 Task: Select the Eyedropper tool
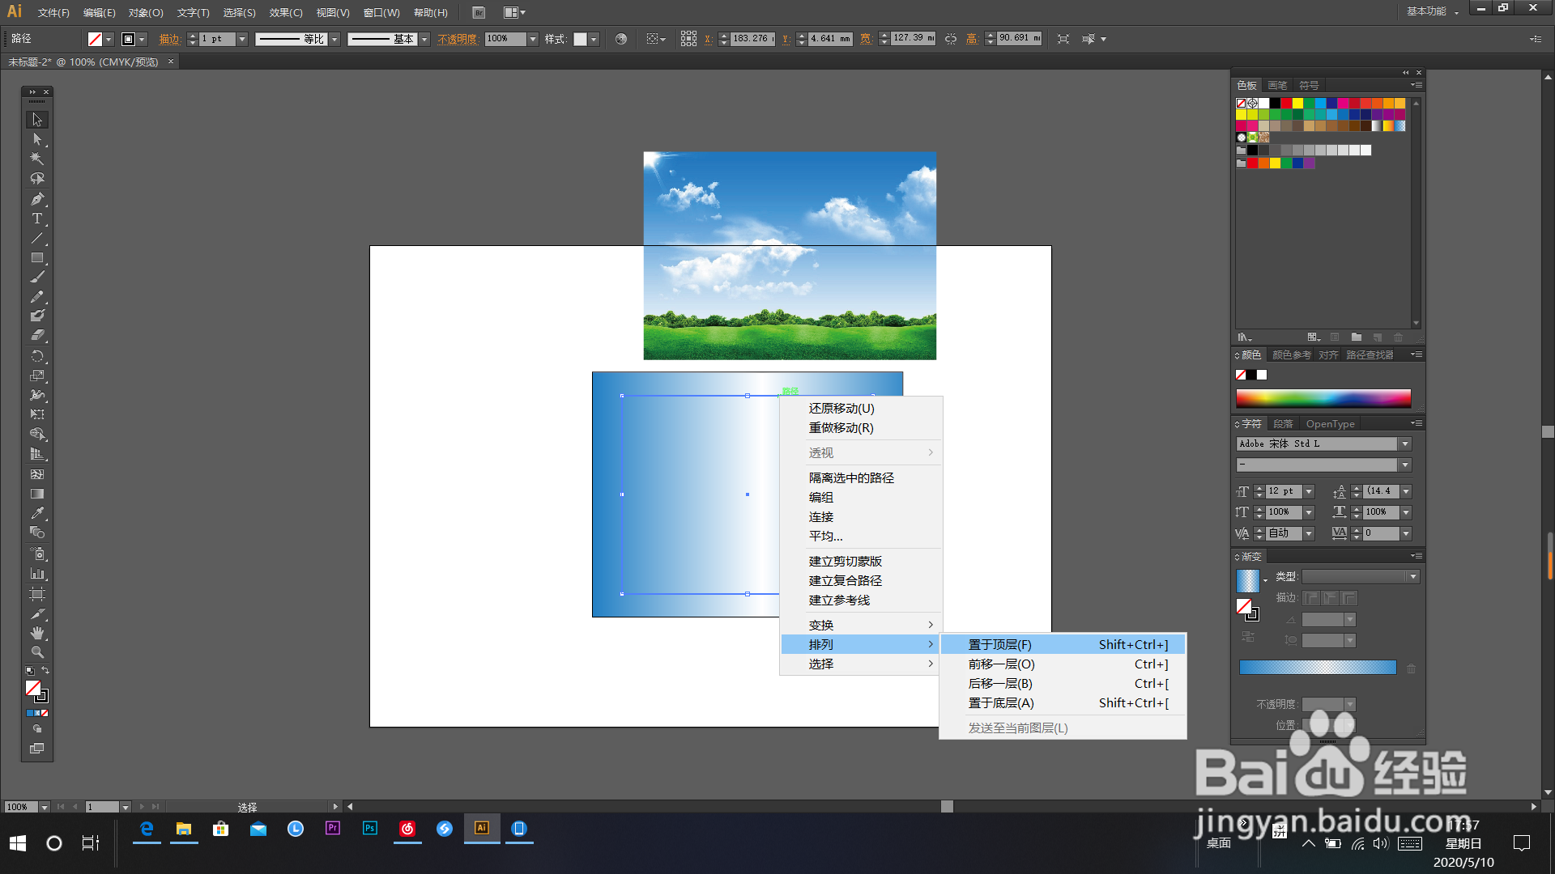point(36,514)
